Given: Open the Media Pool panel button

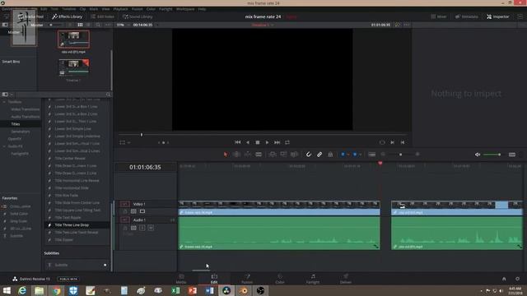Looking at the screenshot, I should 30,16.
